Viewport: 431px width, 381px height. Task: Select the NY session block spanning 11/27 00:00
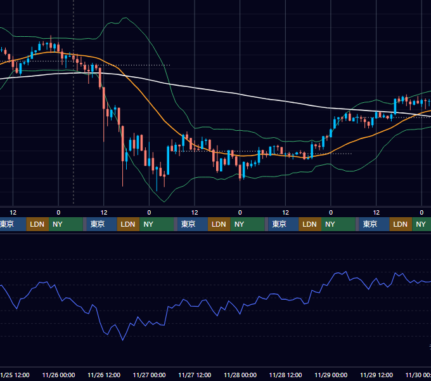pyautogui.click(x=157, y=224)
